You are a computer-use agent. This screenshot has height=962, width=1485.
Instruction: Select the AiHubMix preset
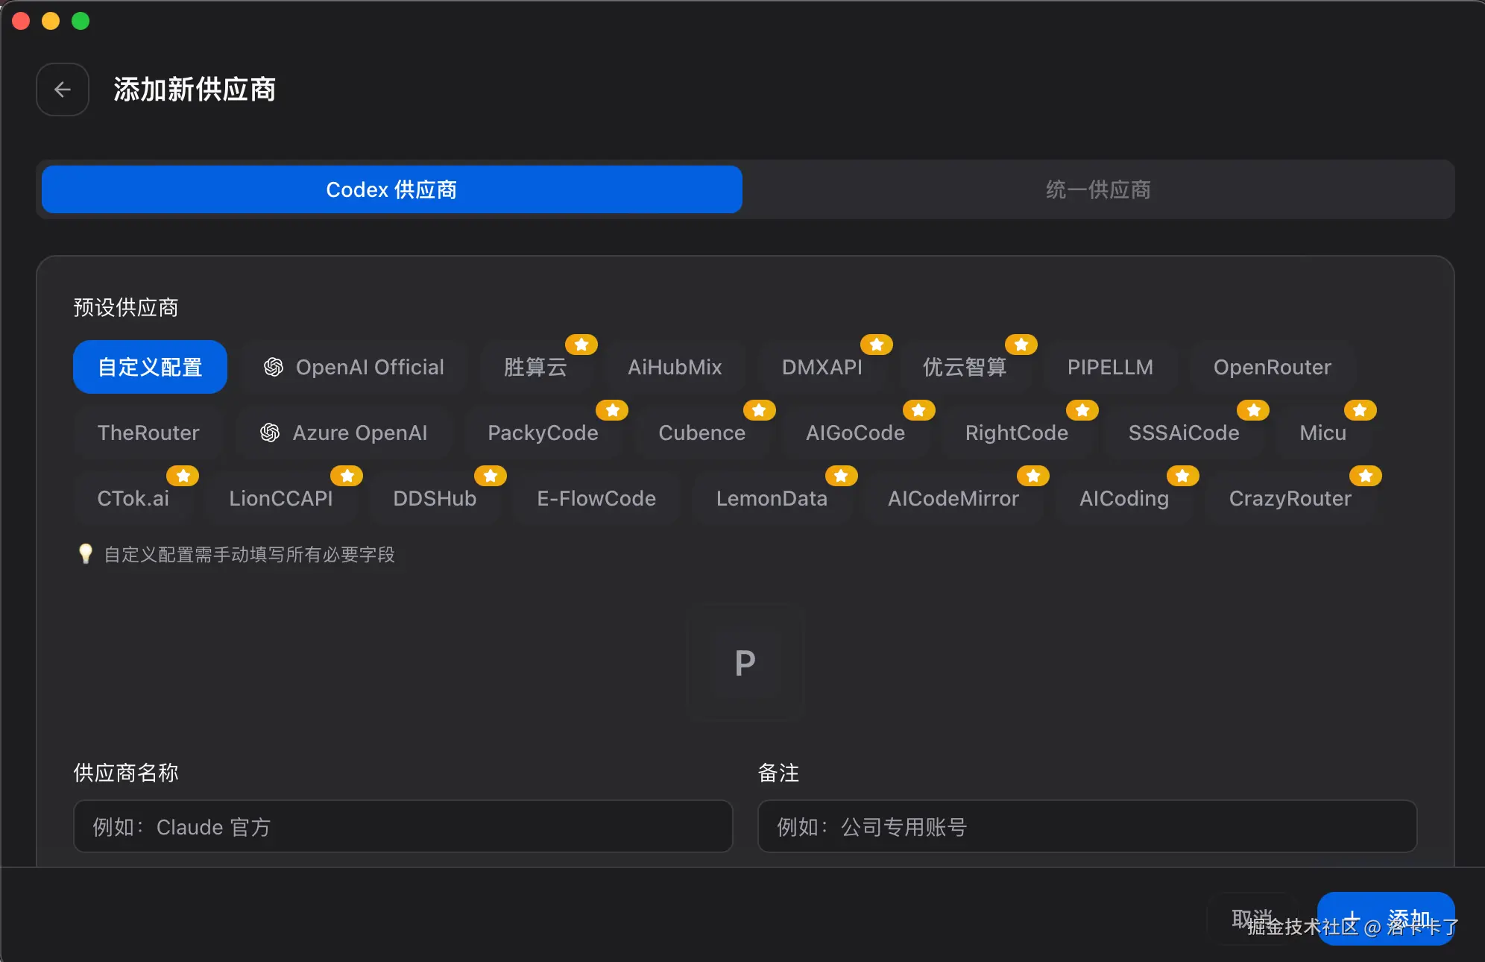click(675, 367)
